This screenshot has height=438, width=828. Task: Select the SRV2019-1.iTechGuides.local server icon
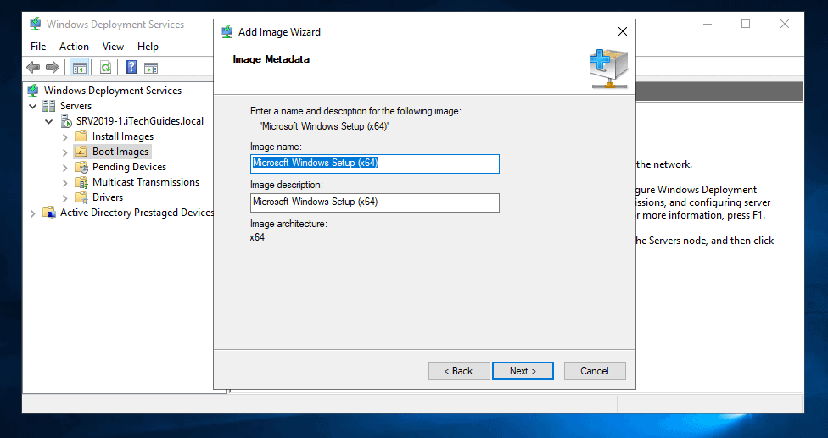coord(65,121)
